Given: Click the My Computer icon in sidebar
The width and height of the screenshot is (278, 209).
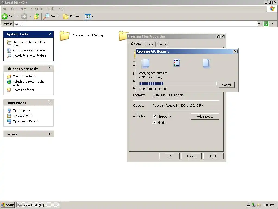Looking at the screenshot, I should [9, 110].
